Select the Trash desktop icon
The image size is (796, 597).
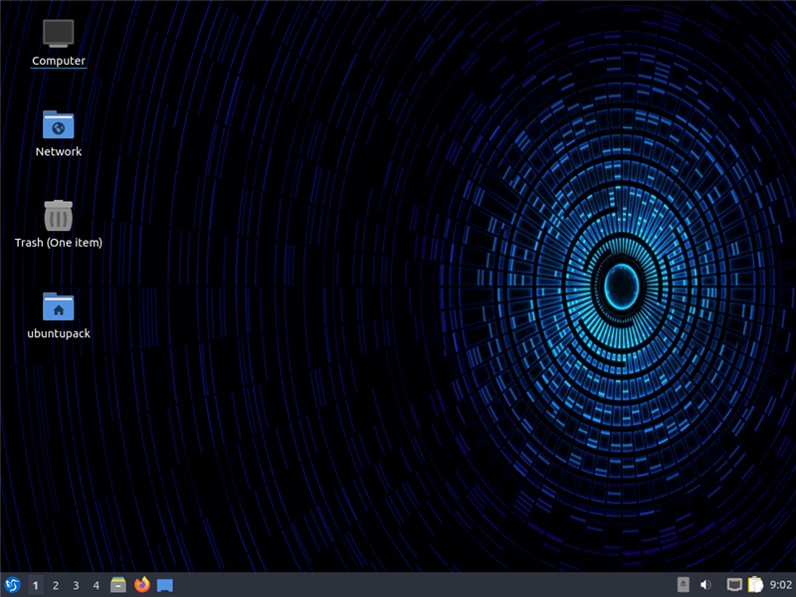(x=59, y=215)
